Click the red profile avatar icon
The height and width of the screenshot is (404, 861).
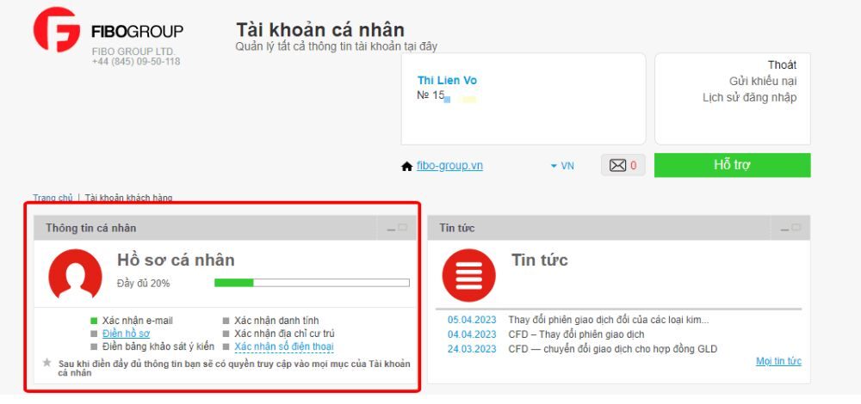click(75, 275)
